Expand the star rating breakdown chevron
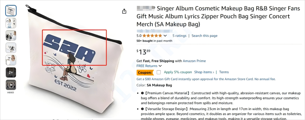This screenshot has height=120, width=305. pyautogui.click(x=165, y=36)
